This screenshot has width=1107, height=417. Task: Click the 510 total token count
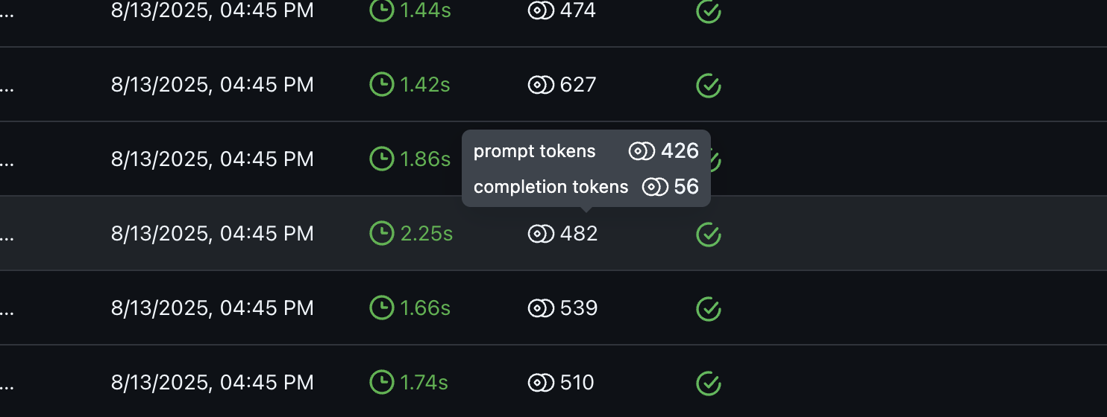click(577, 383)
